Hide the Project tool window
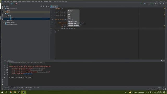The image size is (167, 94). coord(49,6)
